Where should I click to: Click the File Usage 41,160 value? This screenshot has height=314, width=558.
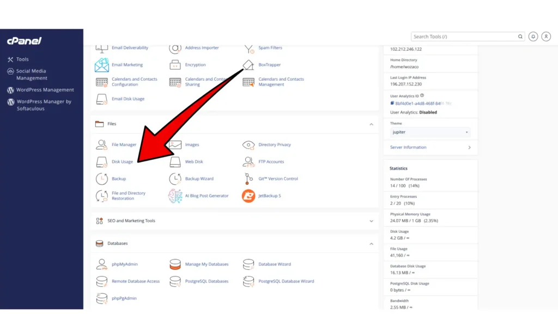399,255
